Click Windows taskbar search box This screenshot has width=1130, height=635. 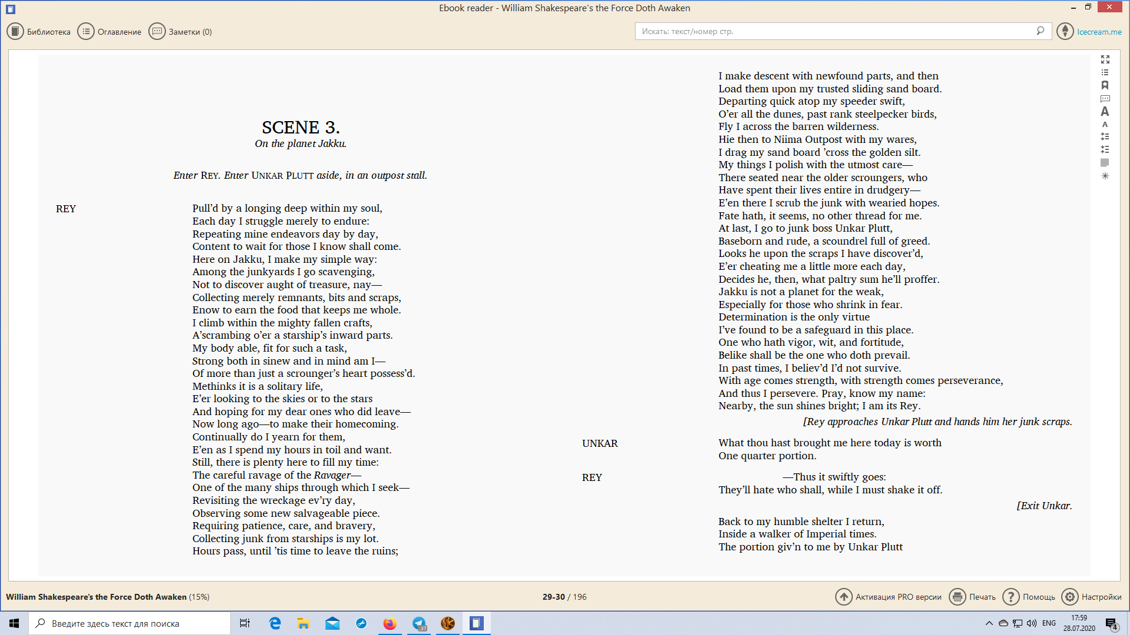pos(129,623)
